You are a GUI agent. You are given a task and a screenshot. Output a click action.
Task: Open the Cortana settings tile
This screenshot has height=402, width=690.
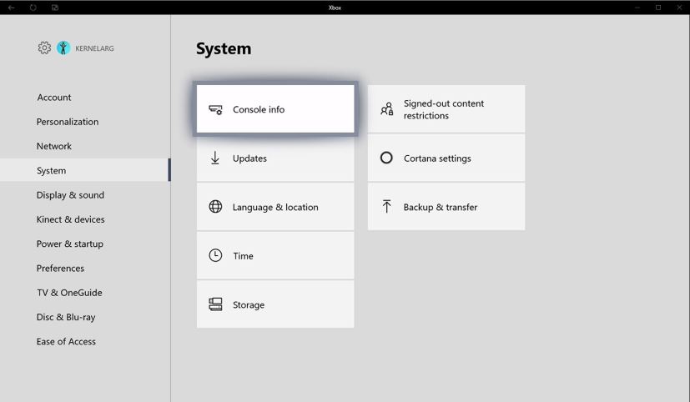[x=446, y=158]
